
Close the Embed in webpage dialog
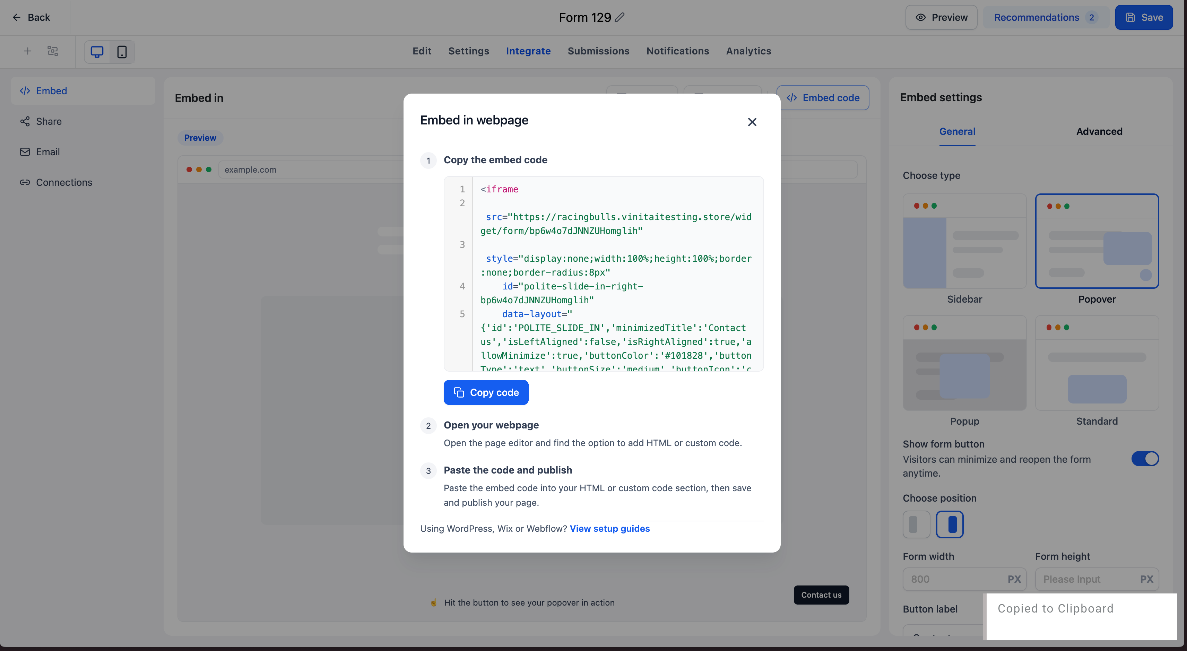pos(752,122)
